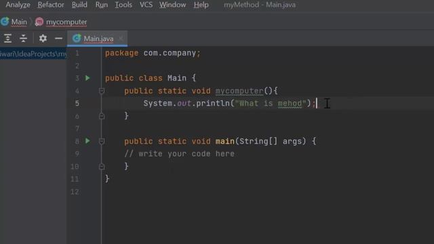The height and width of the screenshot is (244, 434).
Task: Open the Analyze menu
Action: point(18,5)
